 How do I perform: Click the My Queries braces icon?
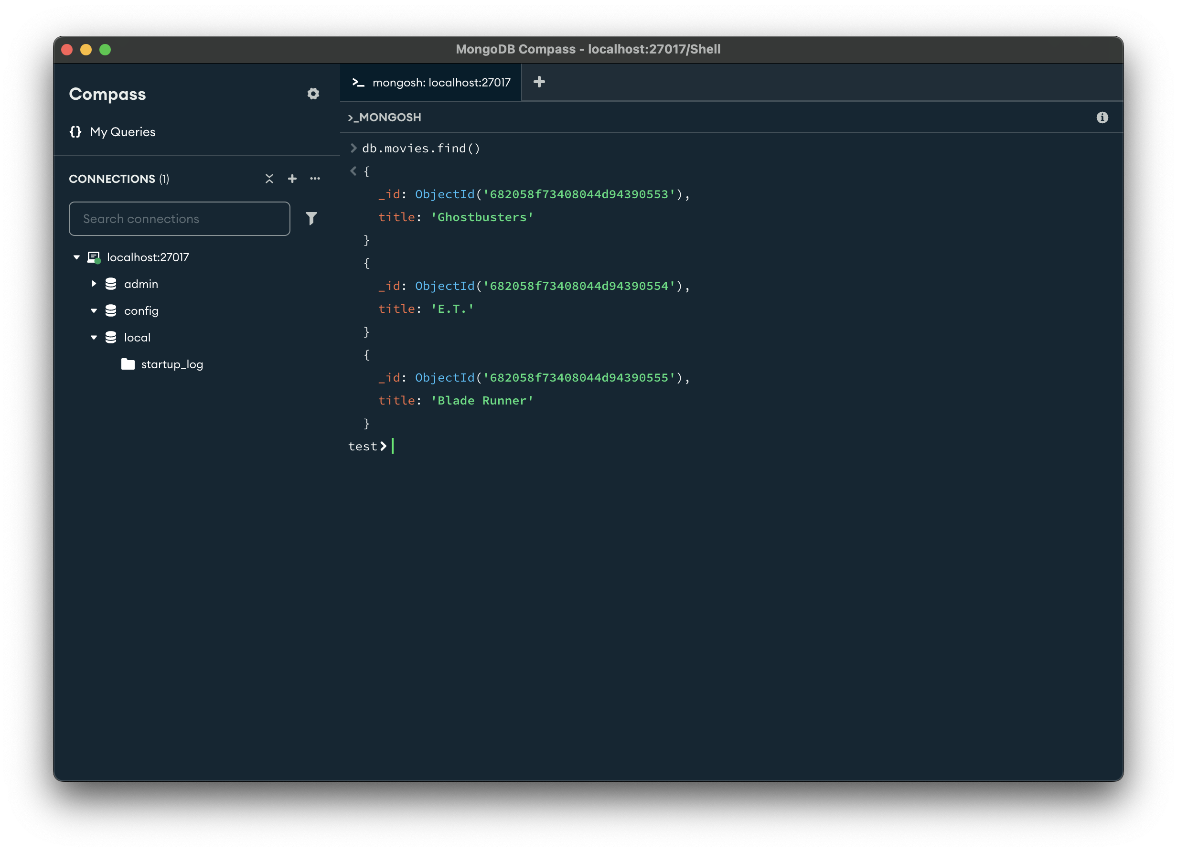[76, 132]
